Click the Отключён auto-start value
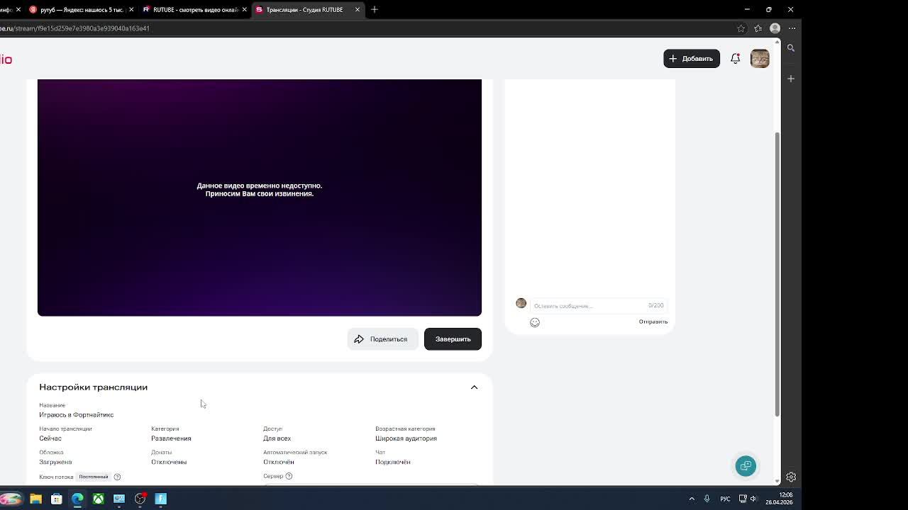This screenshot has height=510, width=908. click(278, 462)
